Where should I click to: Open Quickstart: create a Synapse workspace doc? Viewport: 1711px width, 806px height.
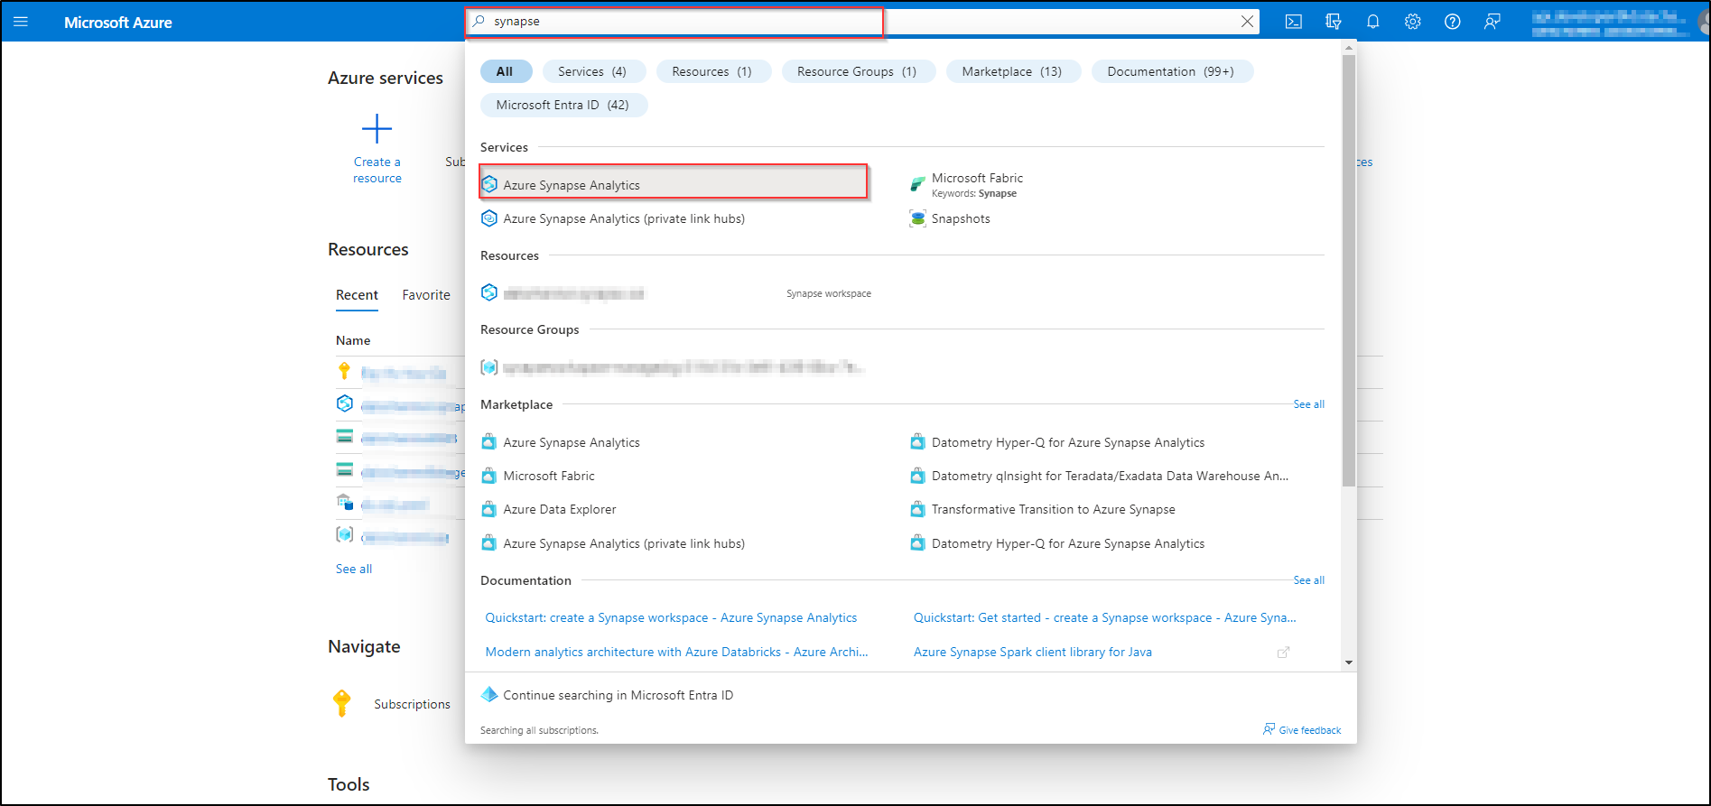(671, 617)
